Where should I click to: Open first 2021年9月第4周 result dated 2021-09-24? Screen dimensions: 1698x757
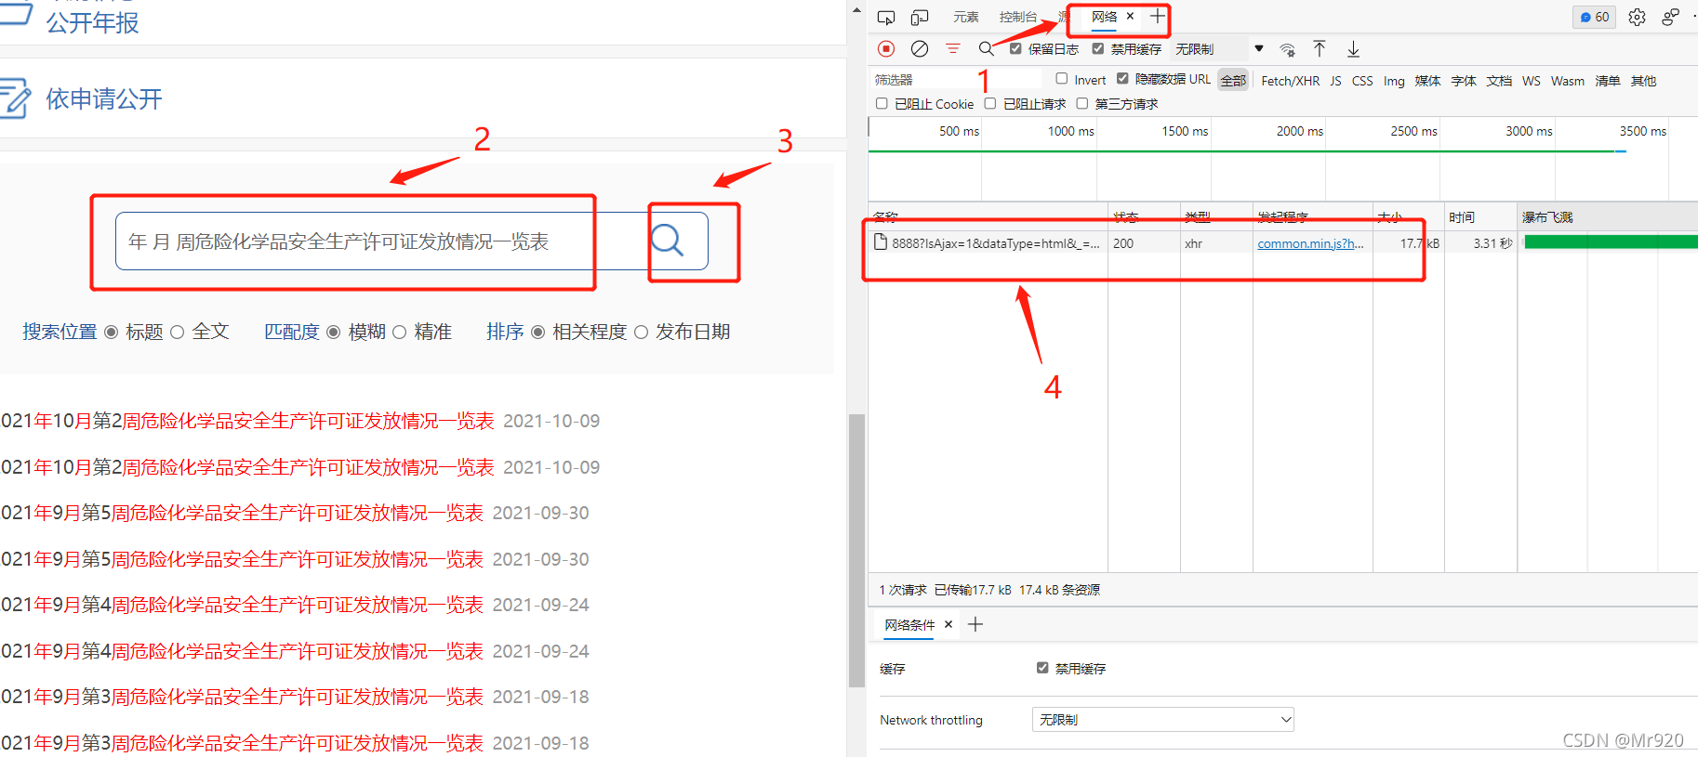[242, 605]
